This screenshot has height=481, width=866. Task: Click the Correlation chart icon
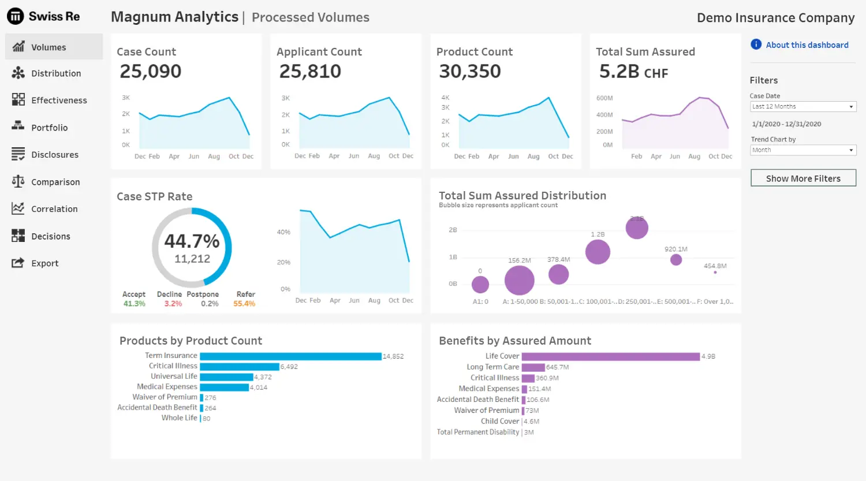[16, 208]
